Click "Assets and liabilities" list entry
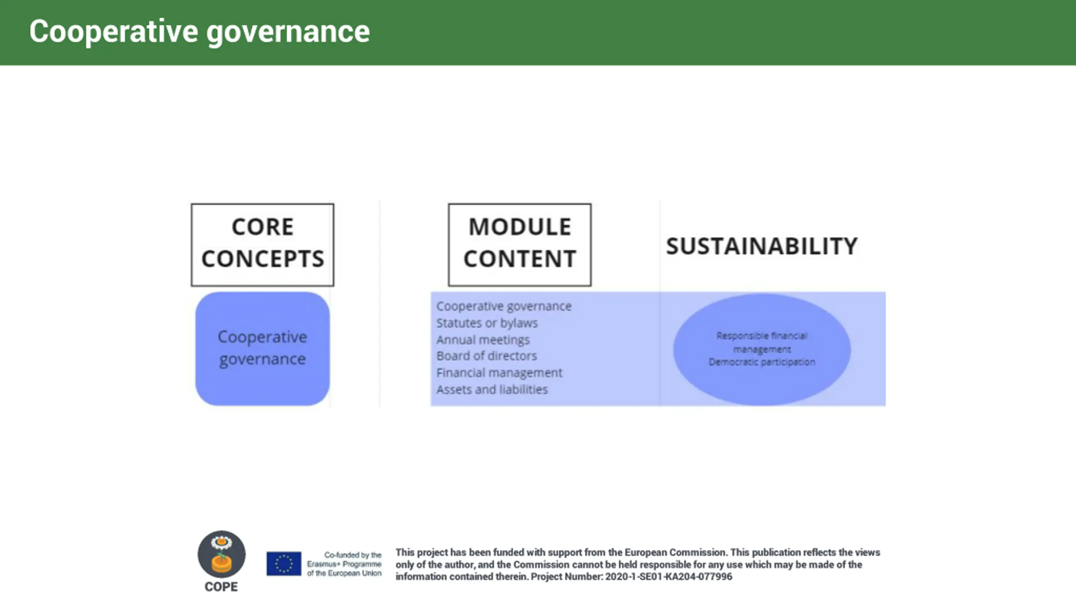The height and width of the screenshot is (605, 1076). pyautogui.click(x=492, y=389)
